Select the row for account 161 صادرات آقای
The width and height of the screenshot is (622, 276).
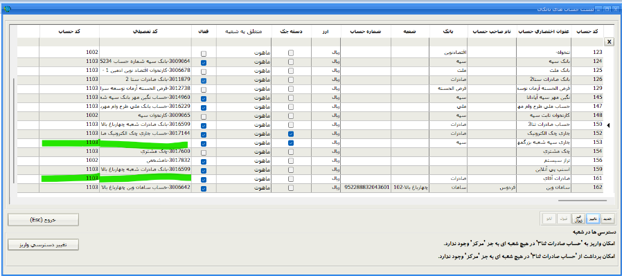(310, 179)
